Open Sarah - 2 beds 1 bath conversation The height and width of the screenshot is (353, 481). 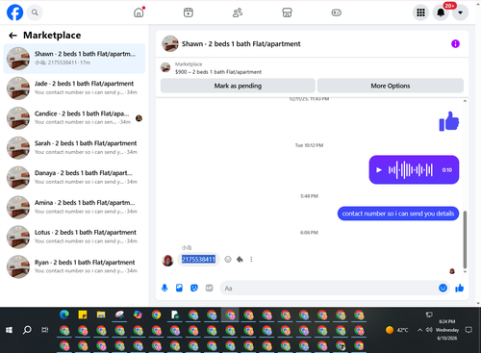(x=74, y=148)
